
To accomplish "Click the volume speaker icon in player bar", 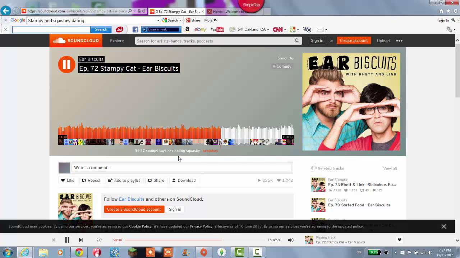I will [x=291, y=240].
